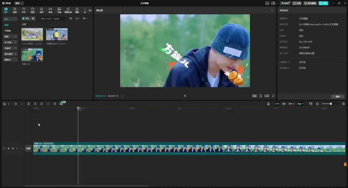
Task: Click the player fullscreen expand icon
Action: click(x=273, y=96)
